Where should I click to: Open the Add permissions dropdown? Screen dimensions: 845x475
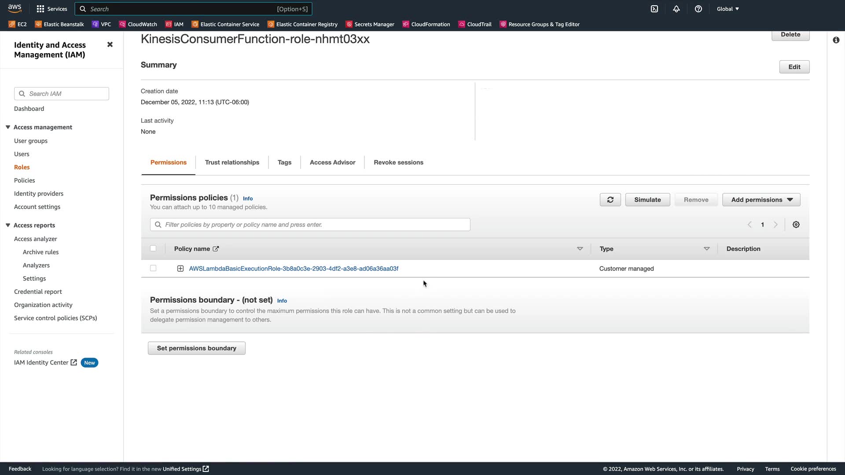[761, 200]
